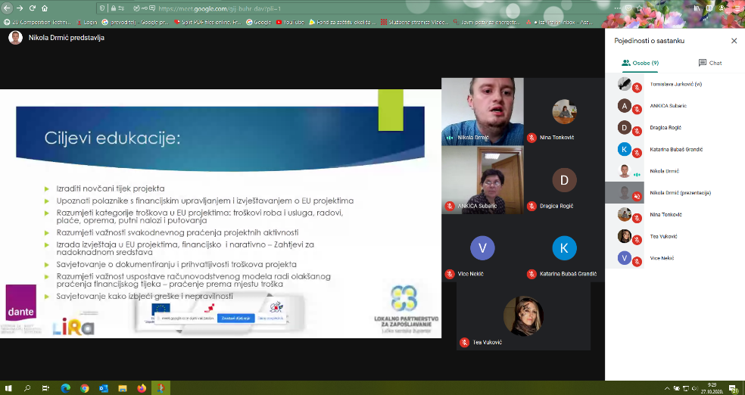Toggle the muted mic icon beside ANKICA Subaric in list
Screen dimensions: 745x395
(x=637, y=110)
